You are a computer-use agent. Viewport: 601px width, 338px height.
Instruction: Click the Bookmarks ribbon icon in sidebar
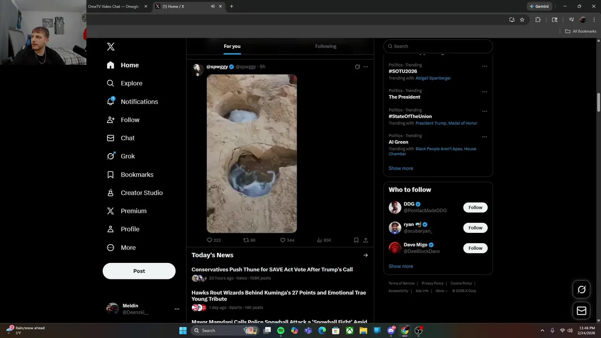[110, 175]
